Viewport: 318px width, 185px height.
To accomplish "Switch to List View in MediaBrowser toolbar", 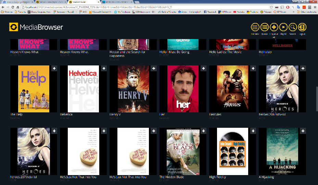I will coord(255,27).
